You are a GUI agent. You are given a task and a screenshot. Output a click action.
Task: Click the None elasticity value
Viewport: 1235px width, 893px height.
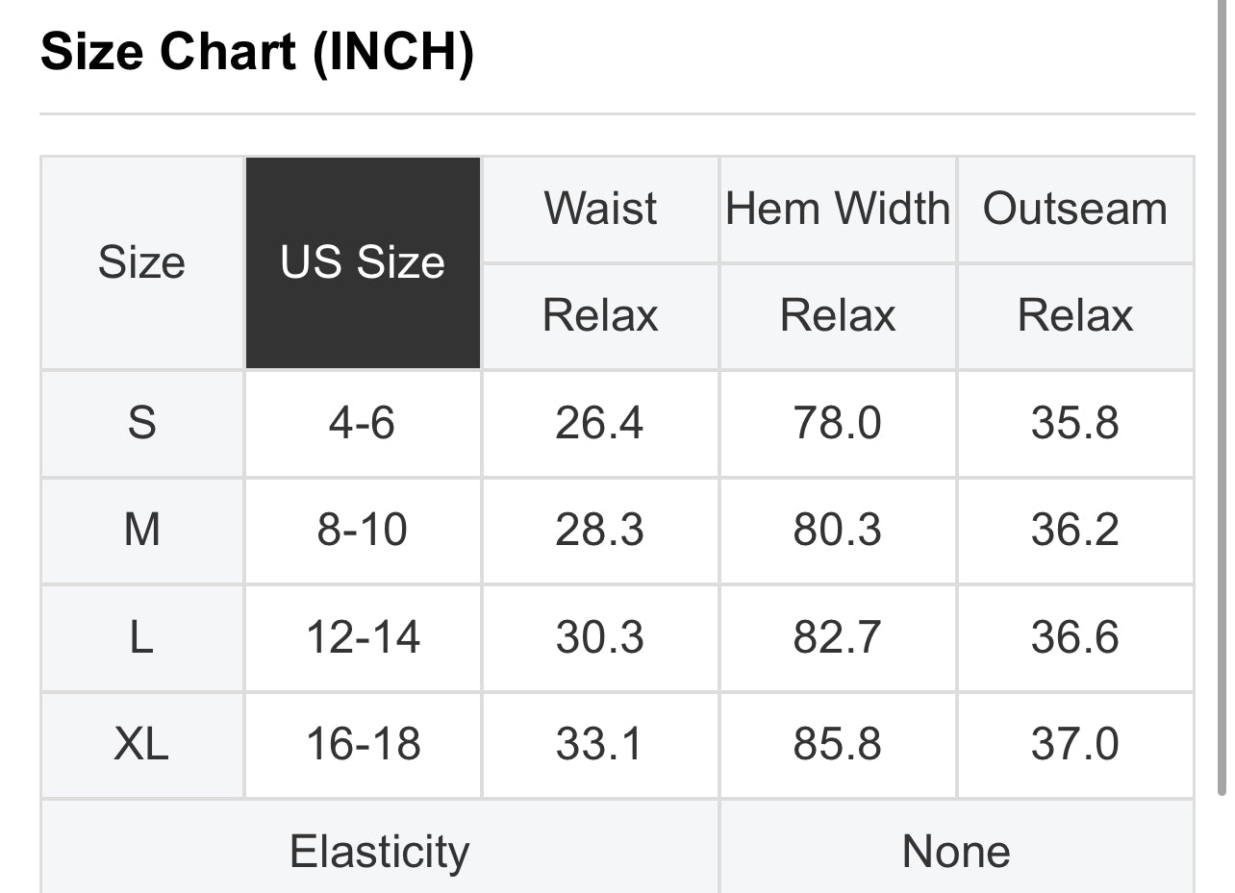pyautogui.click(x=956, y=851)
